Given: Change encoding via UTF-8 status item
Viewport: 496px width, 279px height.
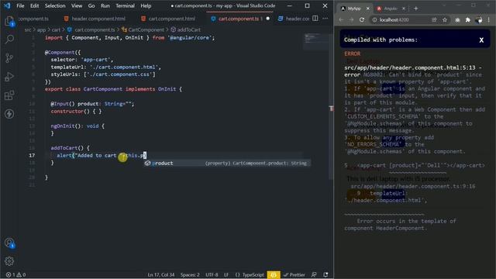Looking at the screenshot, I should [212, 275].
